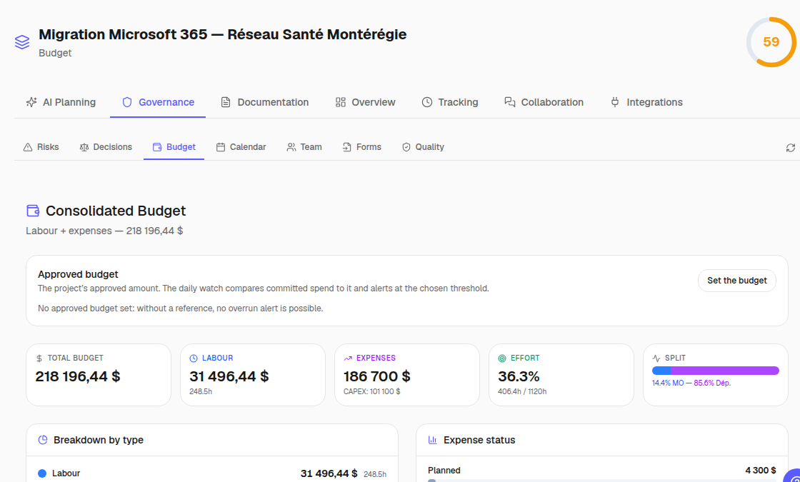Click the Total Budget value 218 196,44 $

pyautogui.click(x=78, y=376)
